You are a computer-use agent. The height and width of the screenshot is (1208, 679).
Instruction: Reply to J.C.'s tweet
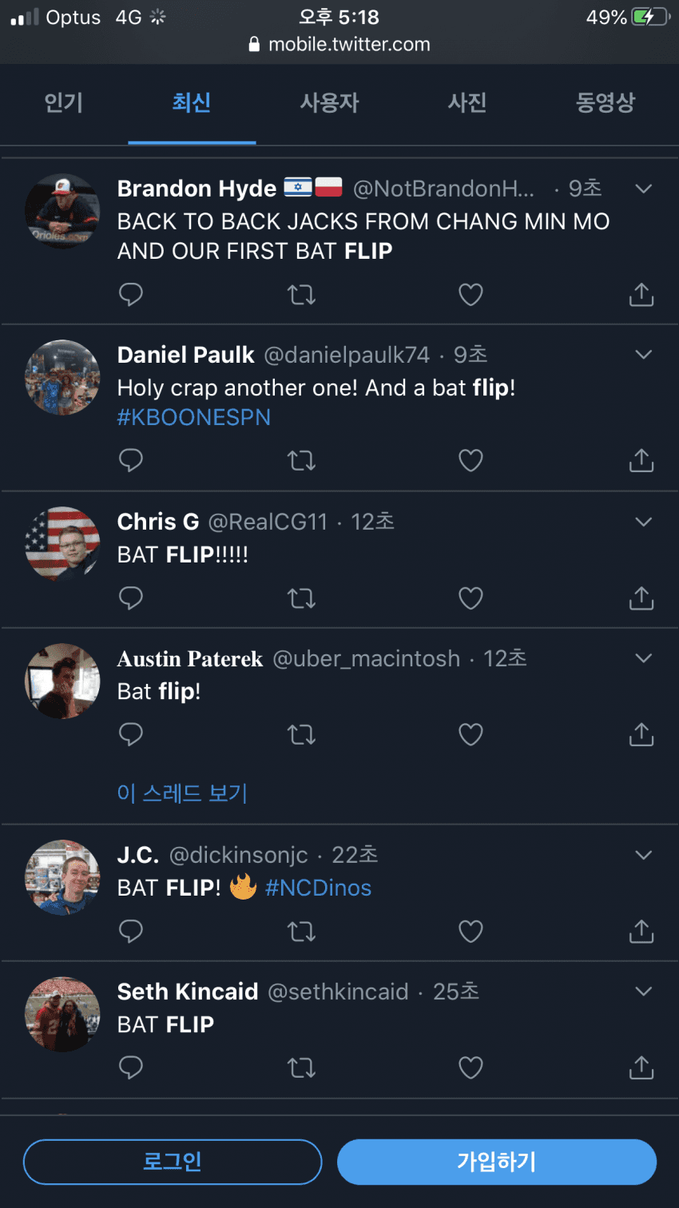[130, 932]
